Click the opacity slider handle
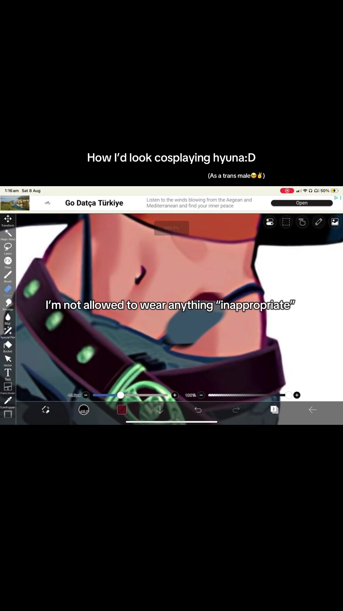 (x=288, y=395)
